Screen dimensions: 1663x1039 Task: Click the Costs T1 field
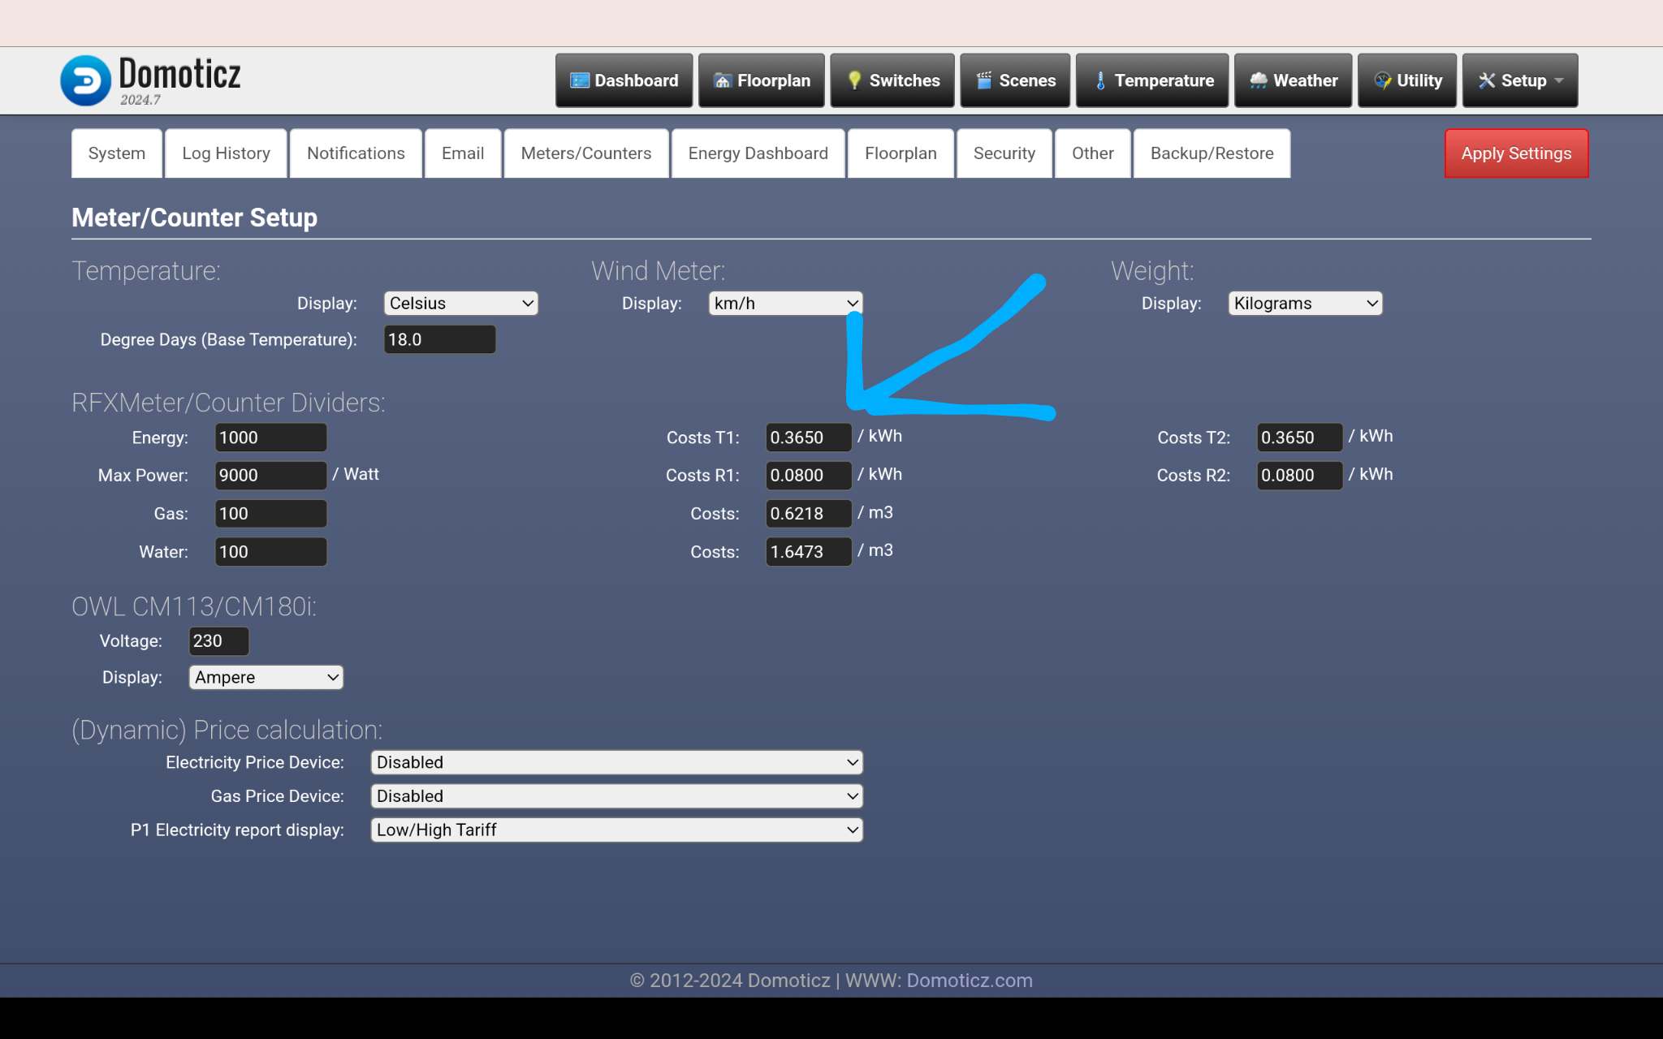[x=809, y=438]
